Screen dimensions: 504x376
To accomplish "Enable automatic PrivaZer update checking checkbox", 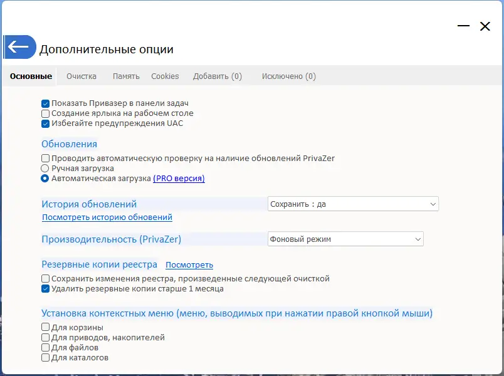I will [46, 159].
